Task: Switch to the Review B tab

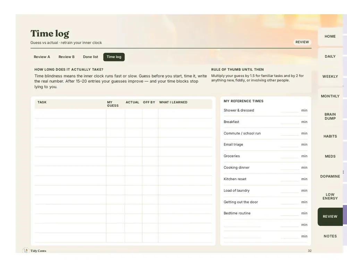Action: [66, 57]
